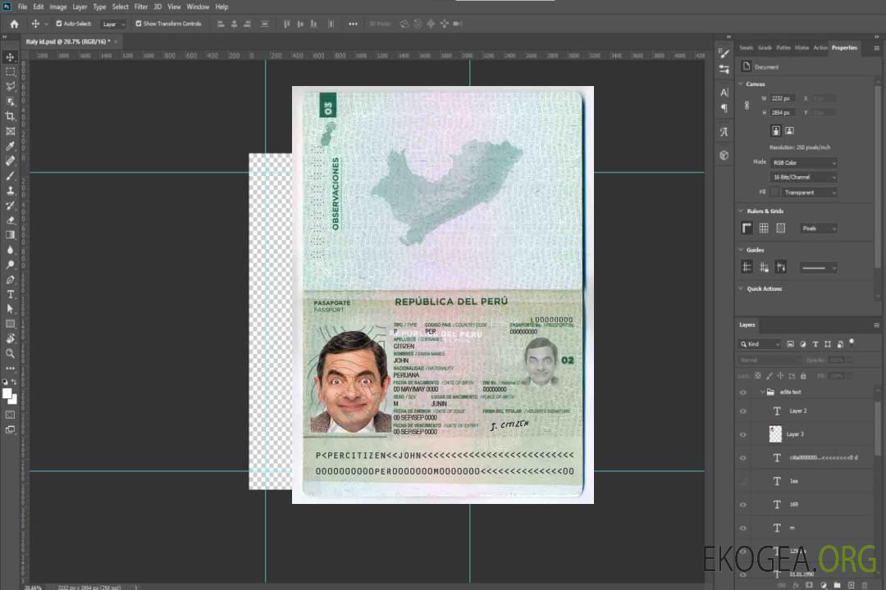Open the guide line style dropdown
This screenshot has width=886, height=590.
[819, 268]
